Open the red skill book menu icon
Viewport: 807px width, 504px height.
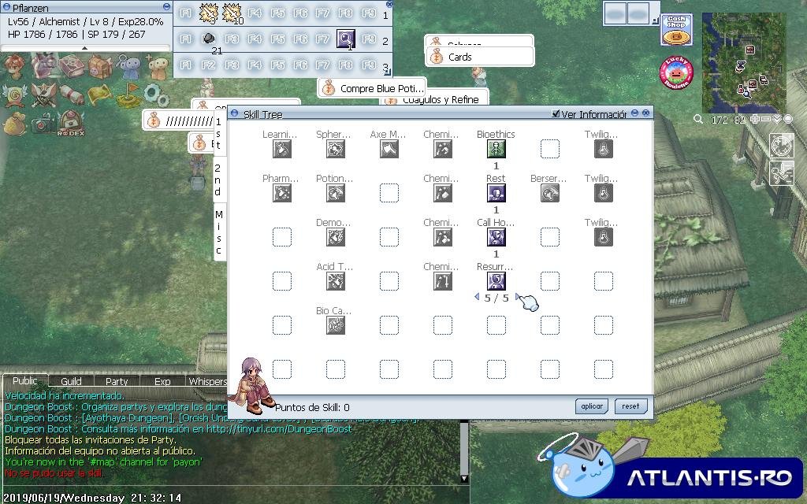pyautogui.click(x=72, y=66)
